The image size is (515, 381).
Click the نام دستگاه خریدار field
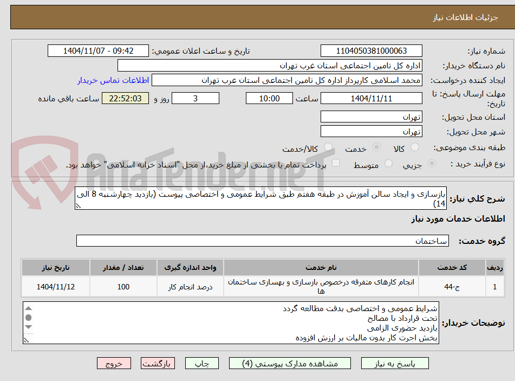point(270,66)
